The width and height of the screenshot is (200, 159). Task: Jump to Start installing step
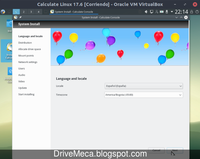(x=26, y=95)
